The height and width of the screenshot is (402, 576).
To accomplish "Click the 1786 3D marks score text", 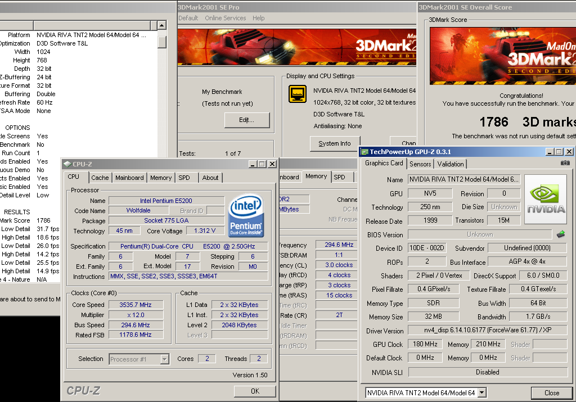I will tap(528, 122).
